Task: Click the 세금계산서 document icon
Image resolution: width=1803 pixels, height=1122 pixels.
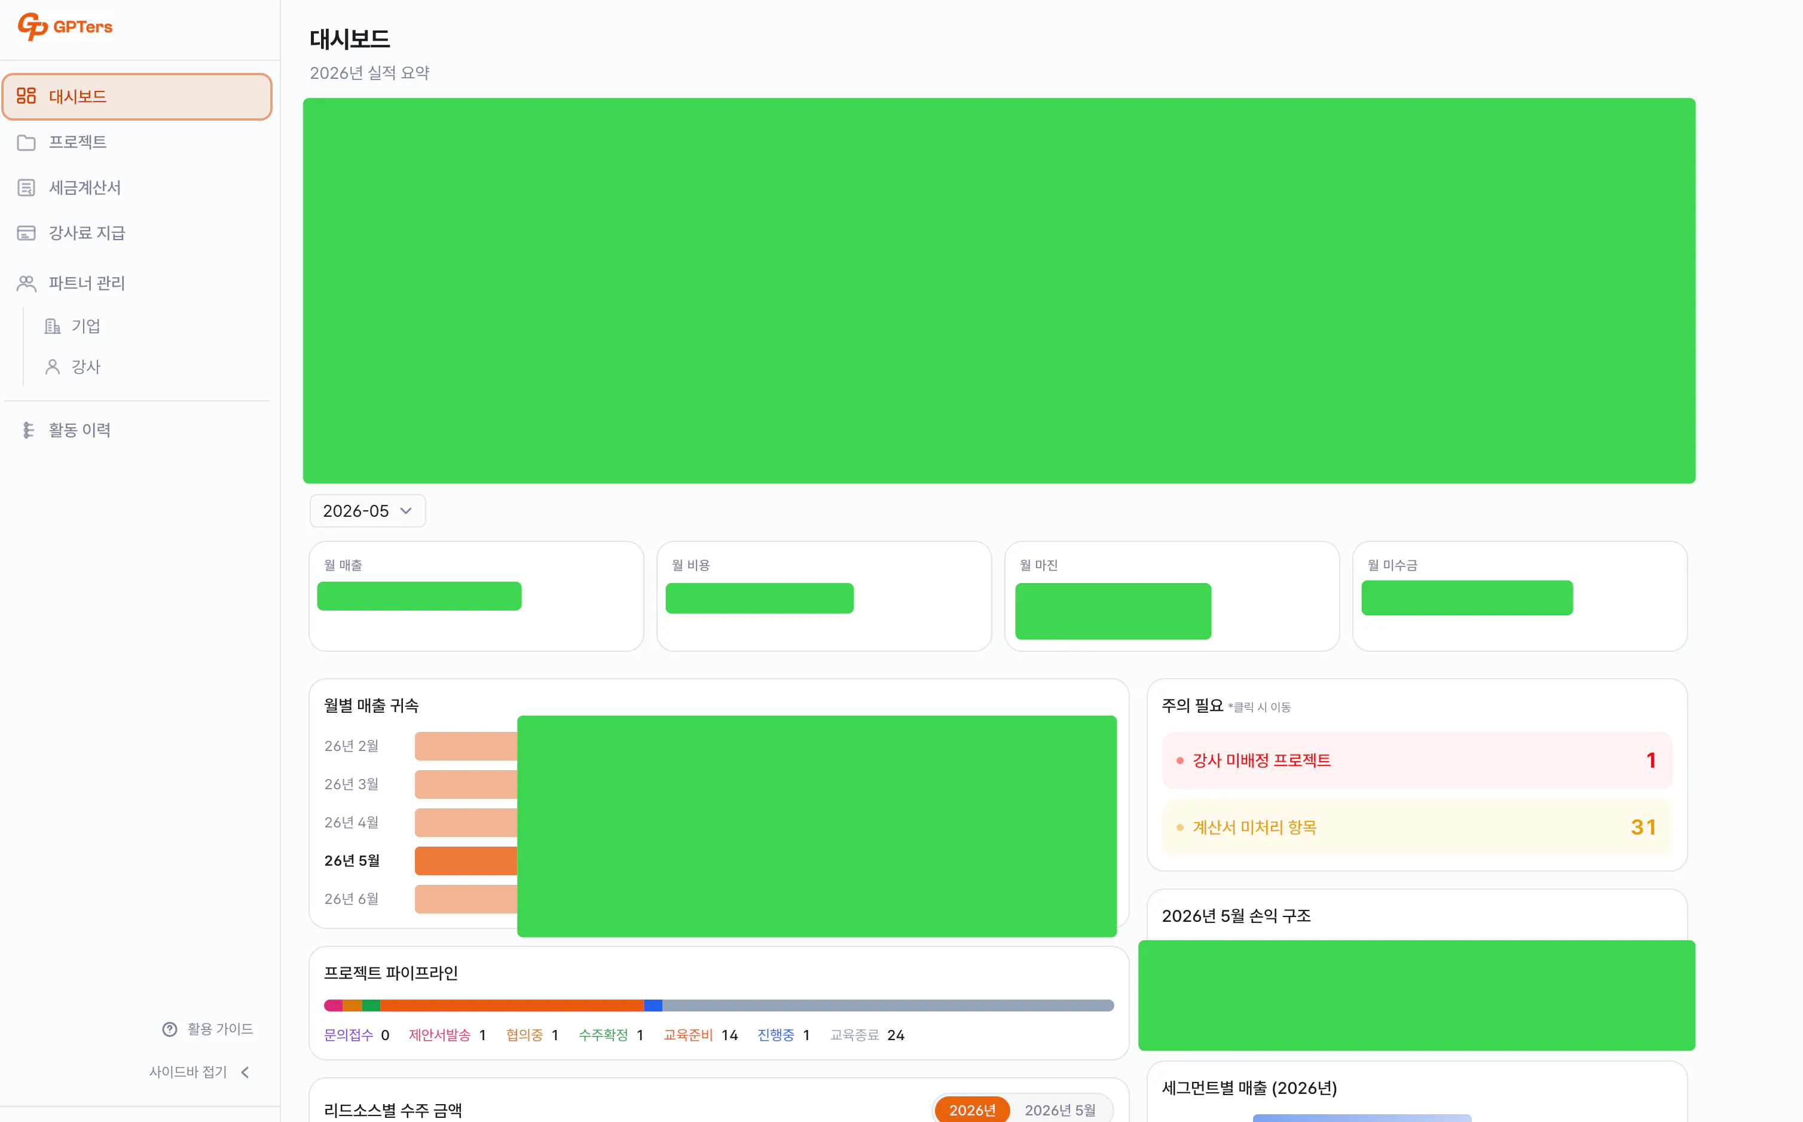Action: click(27, 188)
